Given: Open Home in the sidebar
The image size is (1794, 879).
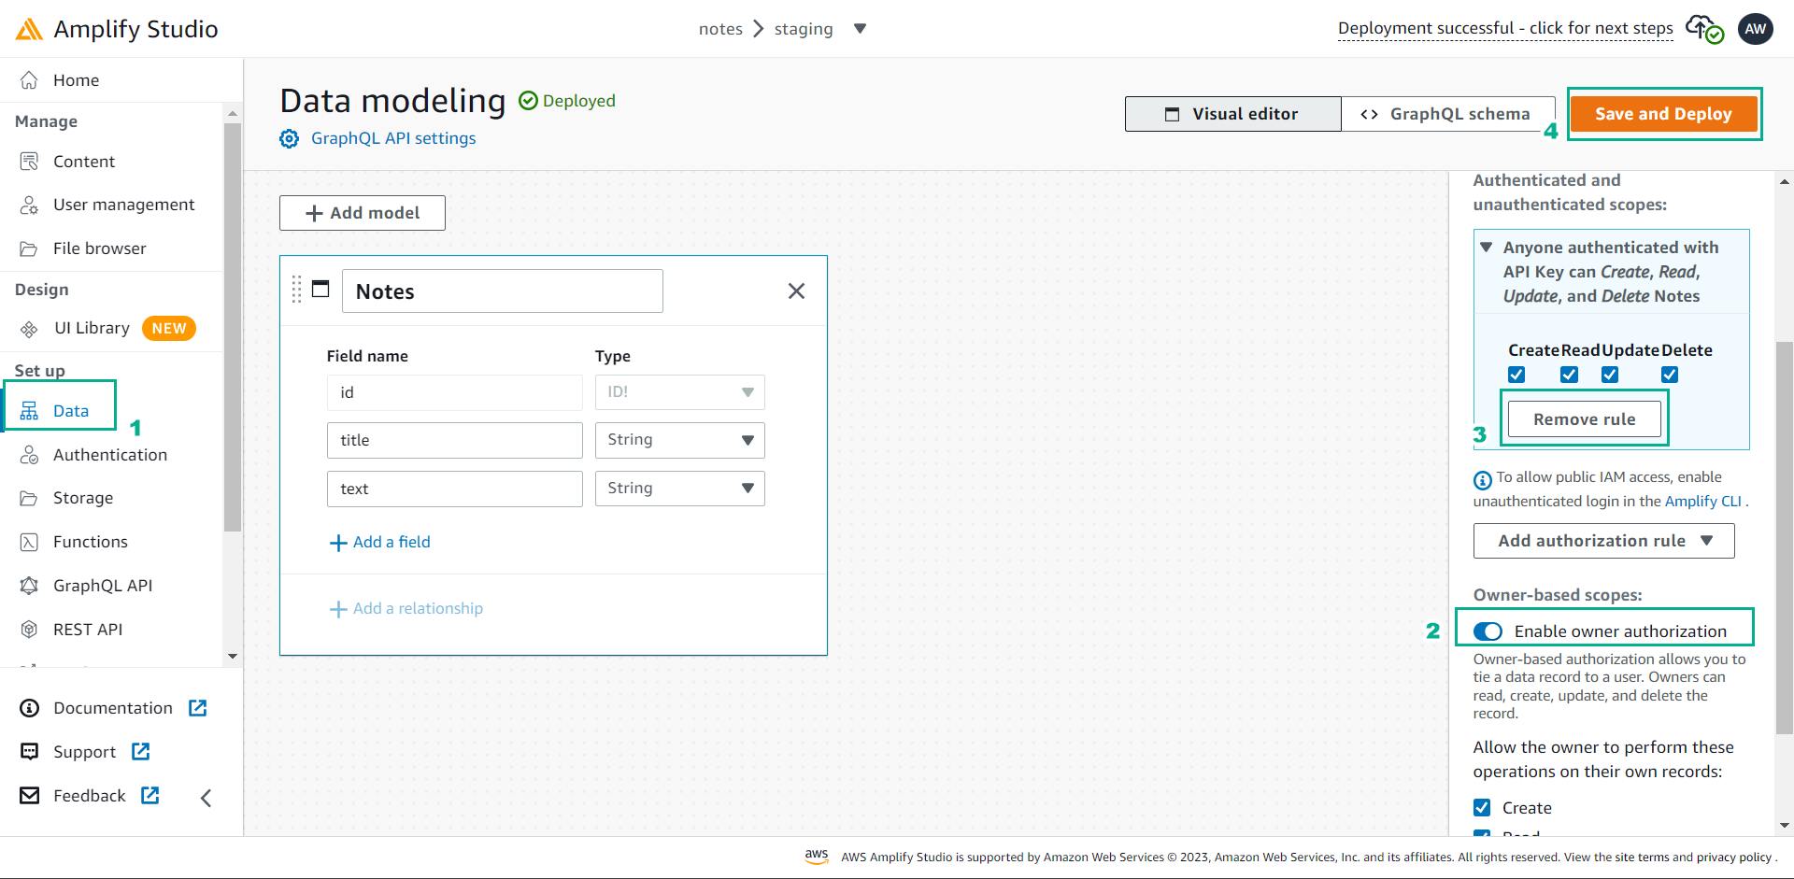Looking at the screenshot, I should tap(76, 80).
